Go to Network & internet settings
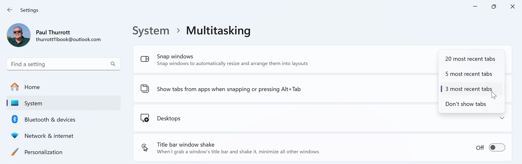 click(x=49, y=136)
